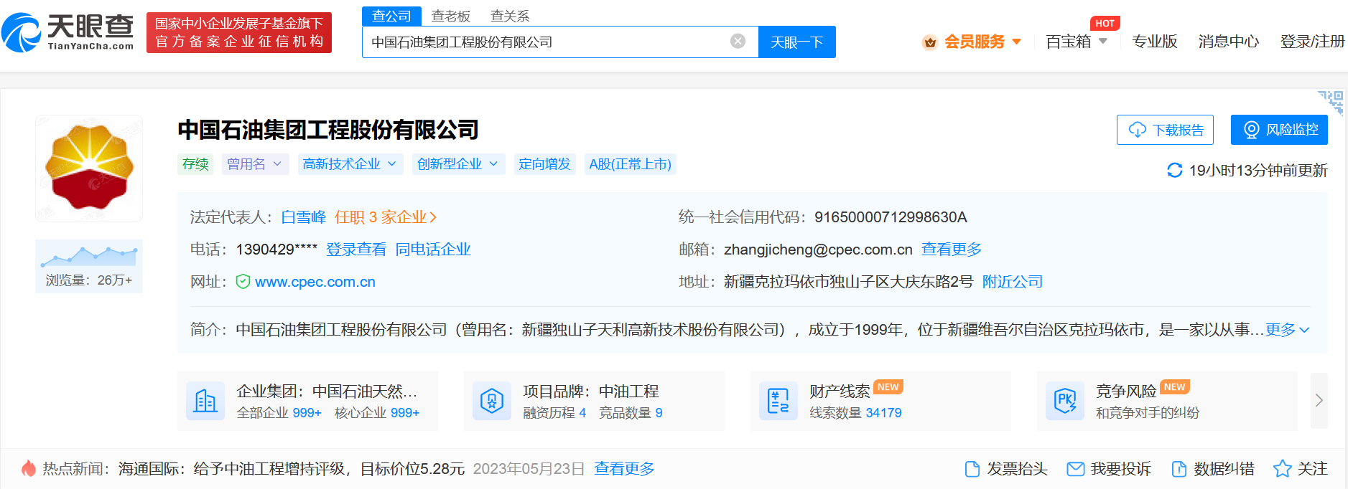Click the A股(正常上市) tag
Screen dimensions: 1348x489
pos(630,164)
